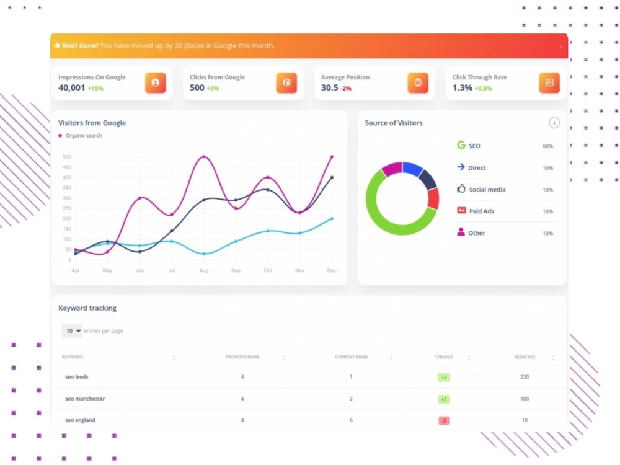Select the 'seo leeds' keyword row
Image resolution: width=620 pixels, height=465 pixels.
[x=309, y=377]
